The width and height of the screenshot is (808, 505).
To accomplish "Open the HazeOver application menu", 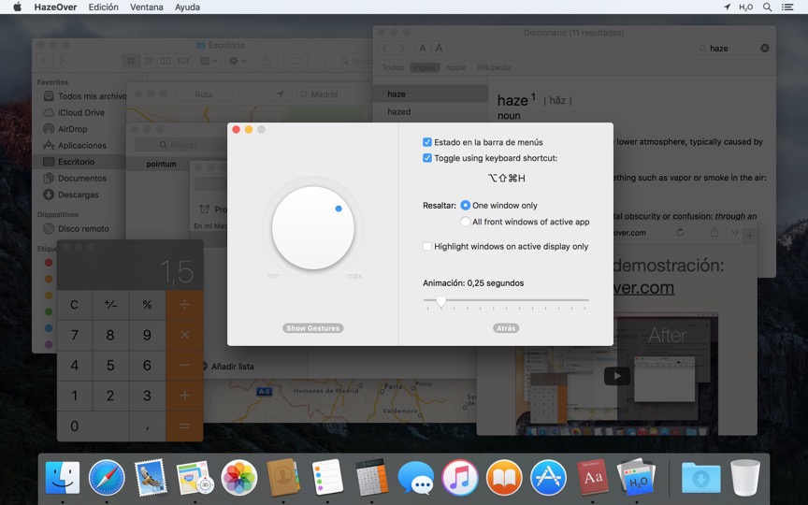I will 55,7.
